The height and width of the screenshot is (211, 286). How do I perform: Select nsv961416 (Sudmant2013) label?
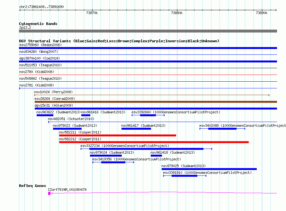tap(103, 112)
